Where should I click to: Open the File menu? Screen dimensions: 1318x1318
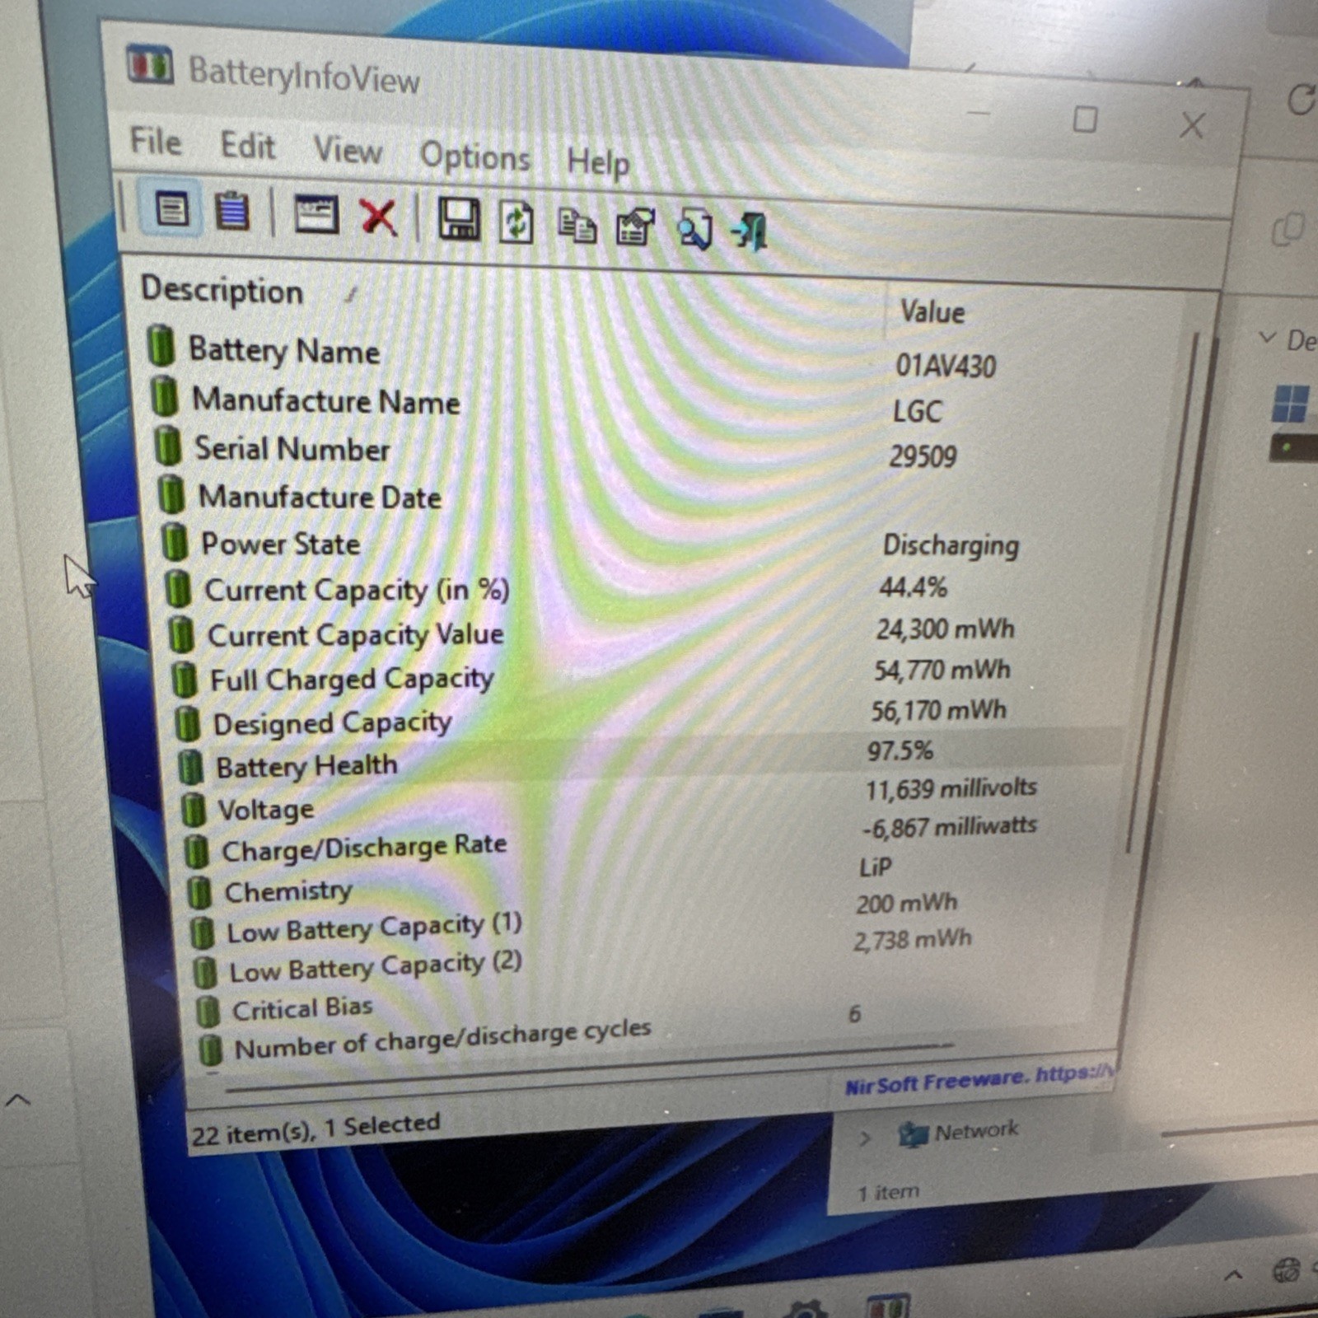point(156,141)
